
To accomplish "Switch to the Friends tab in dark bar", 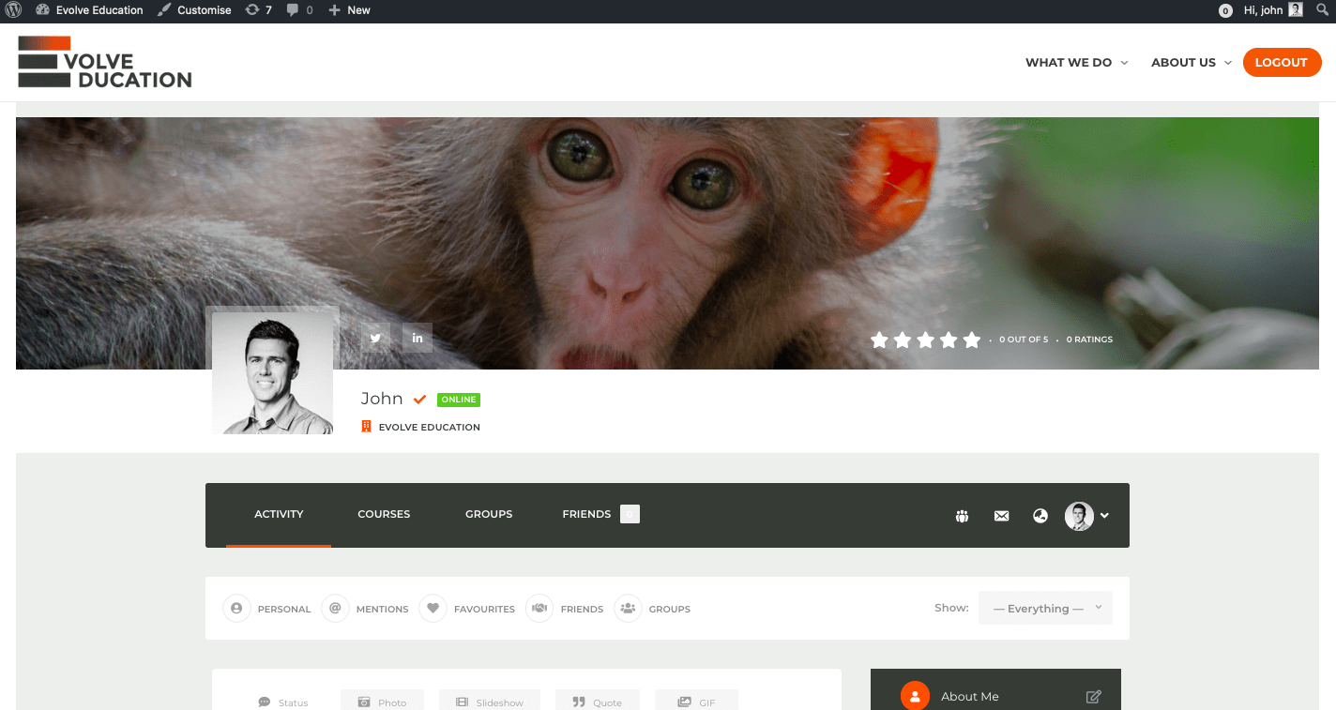I will tap(600, 514).
